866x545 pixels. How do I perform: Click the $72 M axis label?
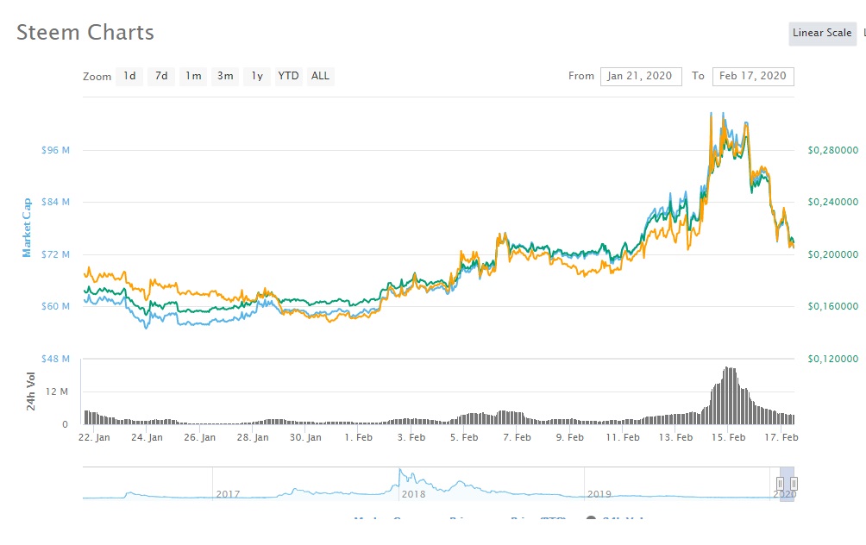55,254
